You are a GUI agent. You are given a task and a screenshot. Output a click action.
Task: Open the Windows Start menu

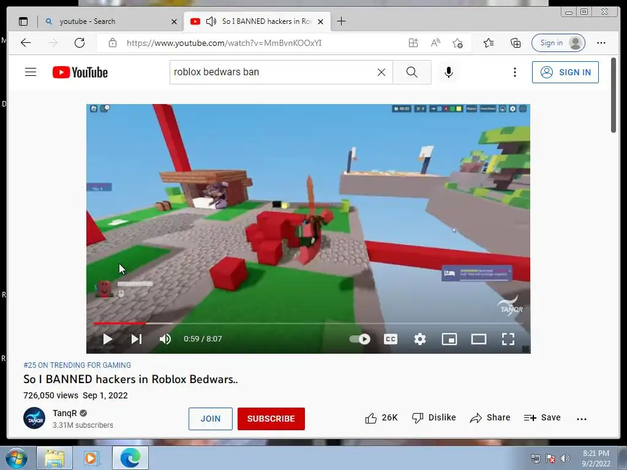[16, 458]
